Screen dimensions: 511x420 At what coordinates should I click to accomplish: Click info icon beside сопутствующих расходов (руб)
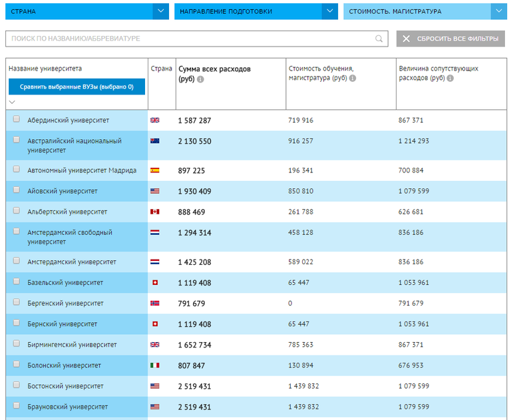click(x=450, y=79)
